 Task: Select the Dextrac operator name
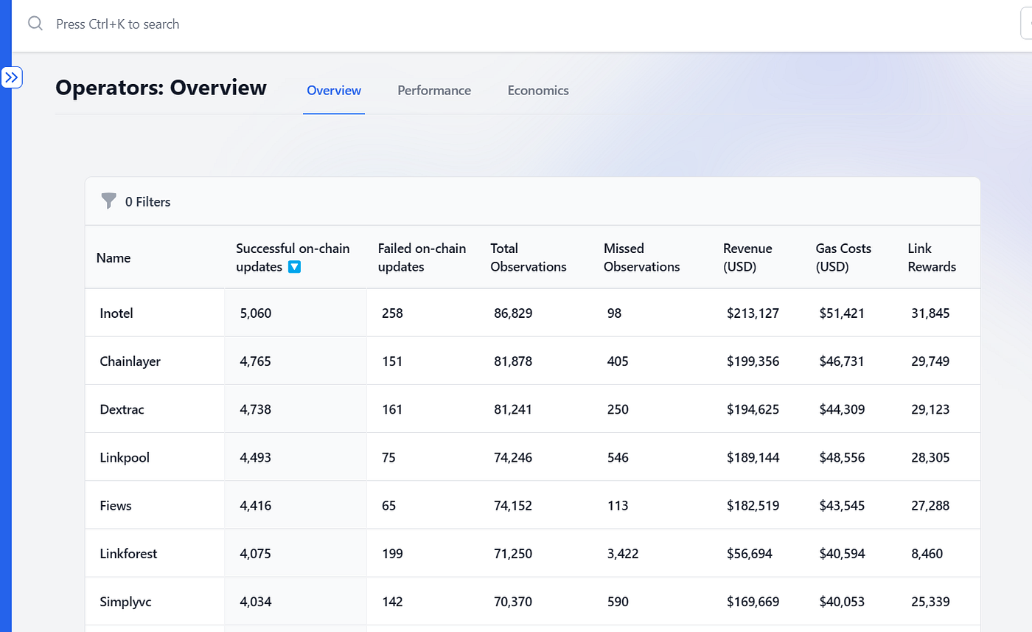click(122, 409)
